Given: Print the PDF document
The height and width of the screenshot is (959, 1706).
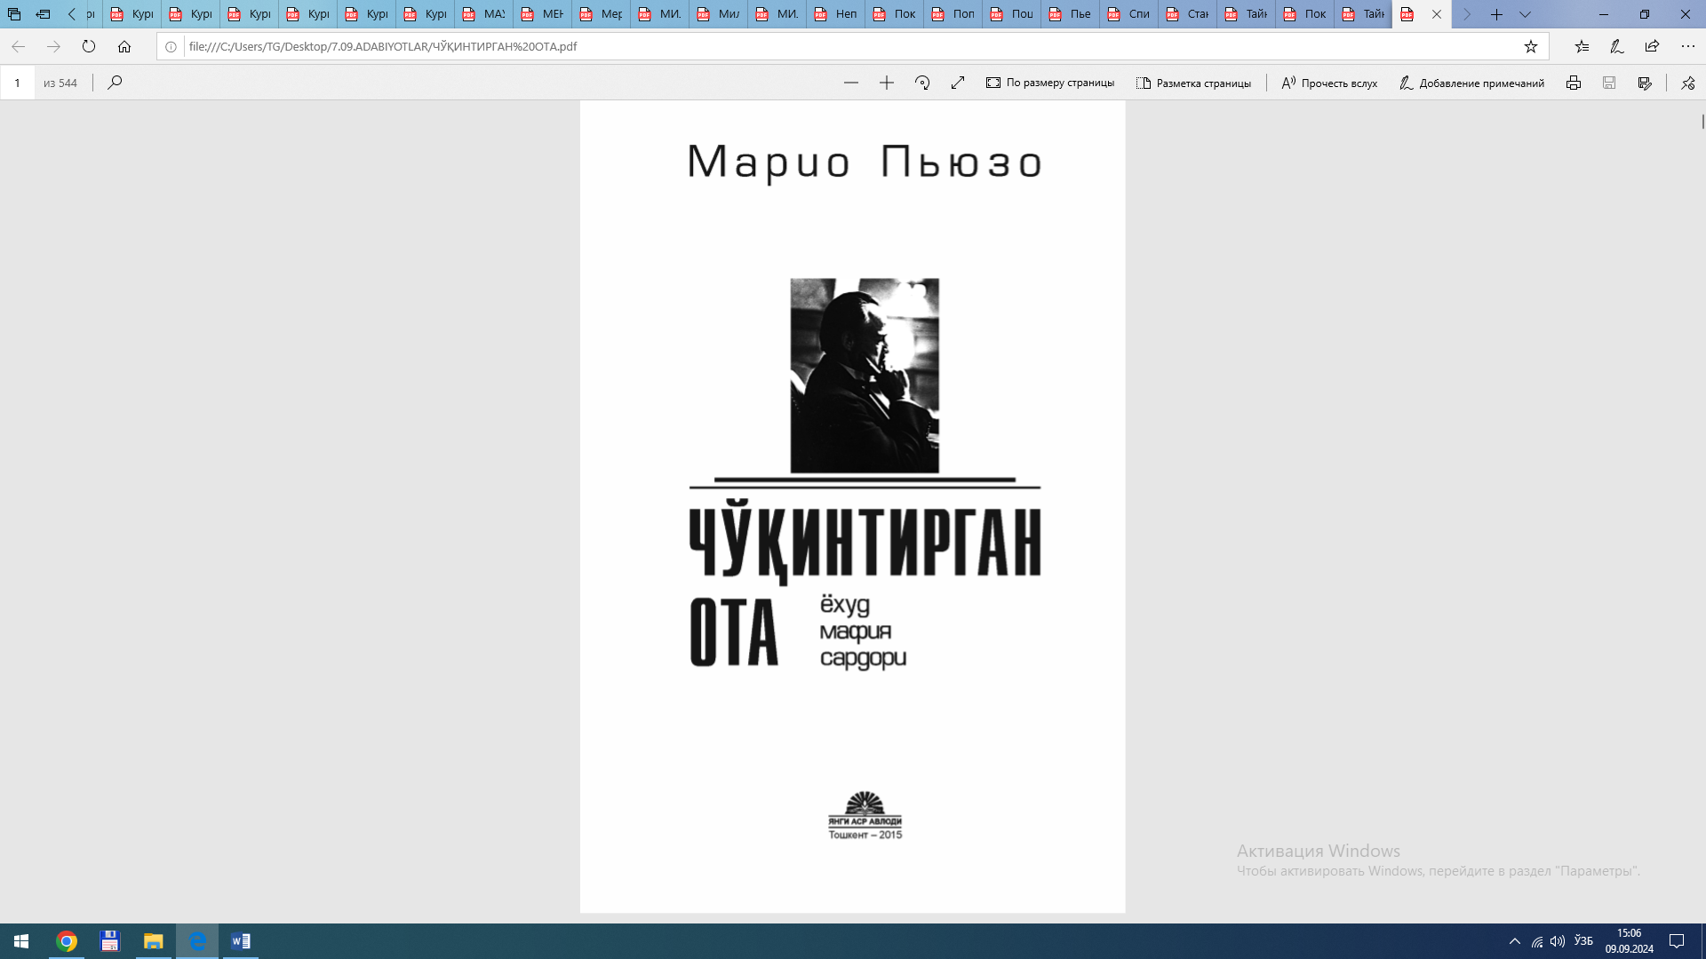Looking at the screenshot, I should (1574, 83).
